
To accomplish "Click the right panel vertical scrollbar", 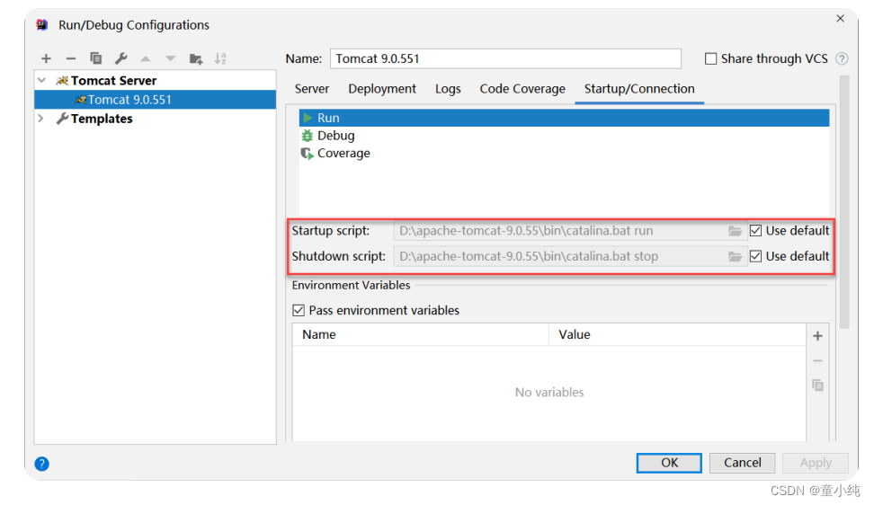I will coord(844,202).
